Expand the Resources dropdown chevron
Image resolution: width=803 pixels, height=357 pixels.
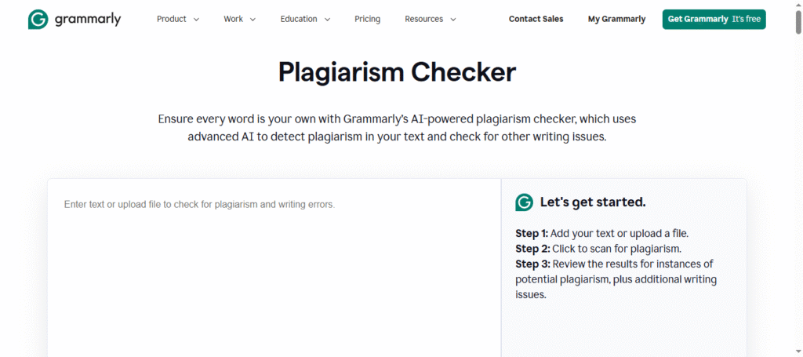click(x=453, y=20)
